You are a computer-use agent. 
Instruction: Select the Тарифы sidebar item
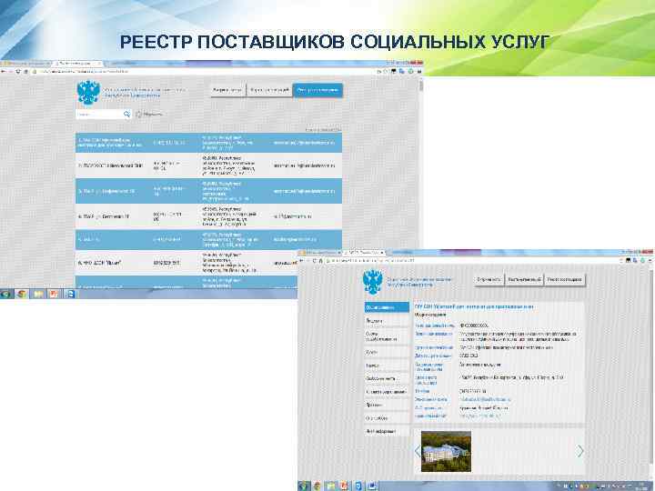[x=387, y=366]
